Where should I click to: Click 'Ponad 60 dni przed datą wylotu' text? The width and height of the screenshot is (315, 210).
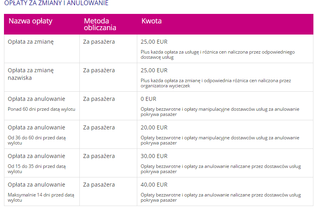coord(42,109)
